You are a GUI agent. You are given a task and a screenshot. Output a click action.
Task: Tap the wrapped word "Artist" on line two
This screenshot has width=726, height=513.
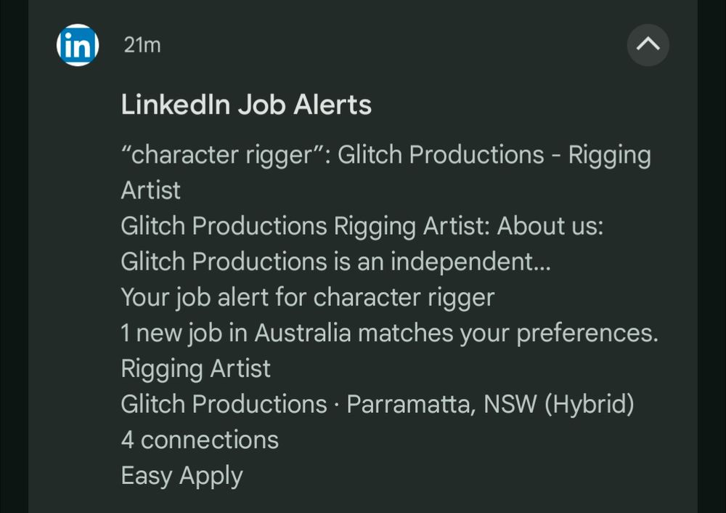tap(150, 190)
